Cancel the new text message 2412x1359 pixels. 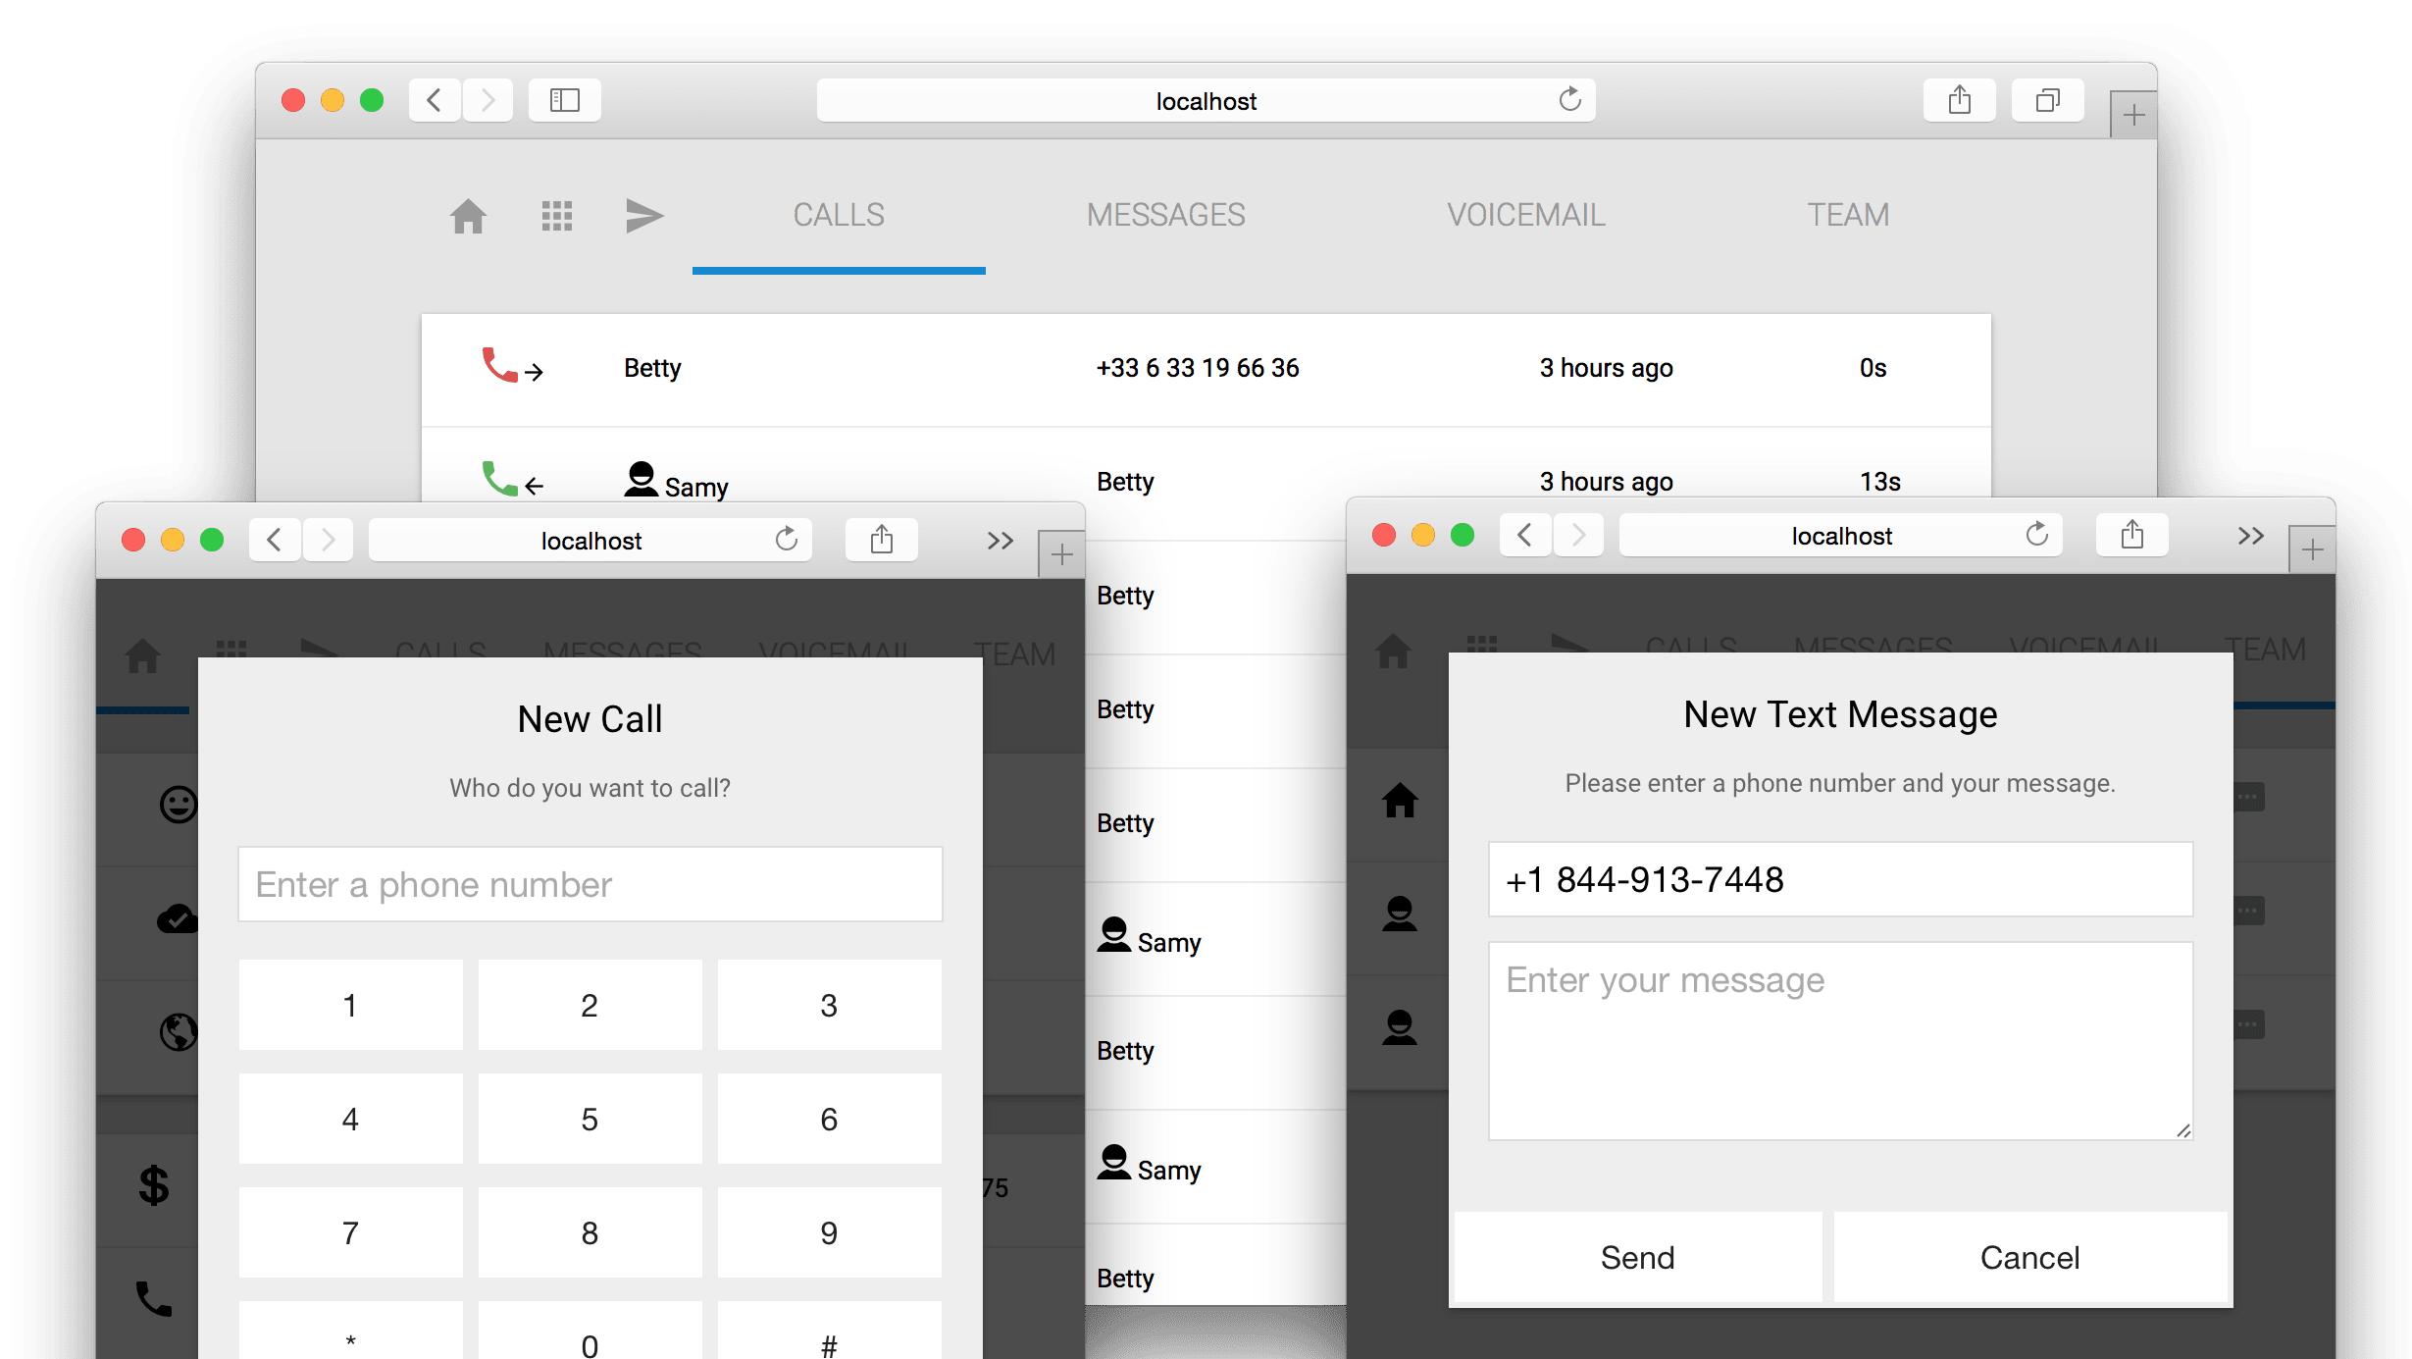[2029, 1257]
